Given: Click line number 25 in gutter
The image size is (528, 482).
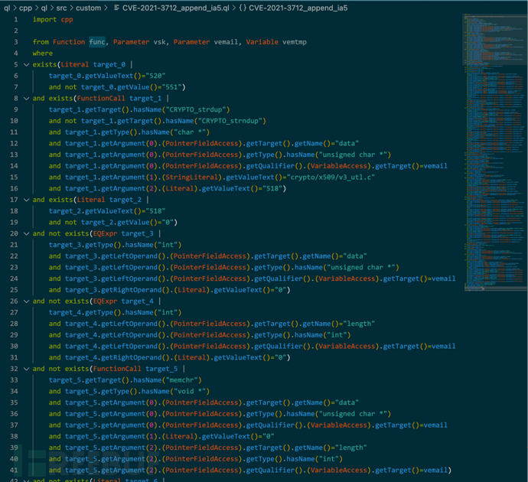Looking at the screenshot, I should point(14,290).
